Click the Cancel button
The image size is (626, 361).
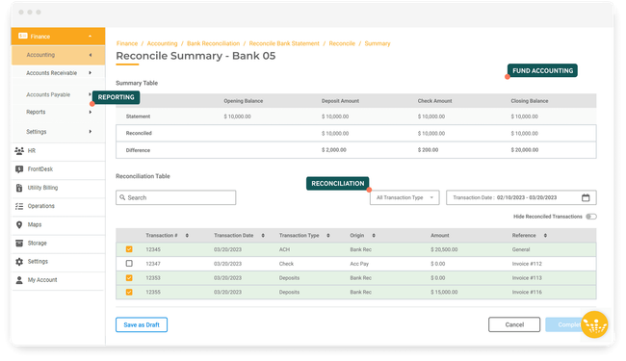[x=514, y=324]
